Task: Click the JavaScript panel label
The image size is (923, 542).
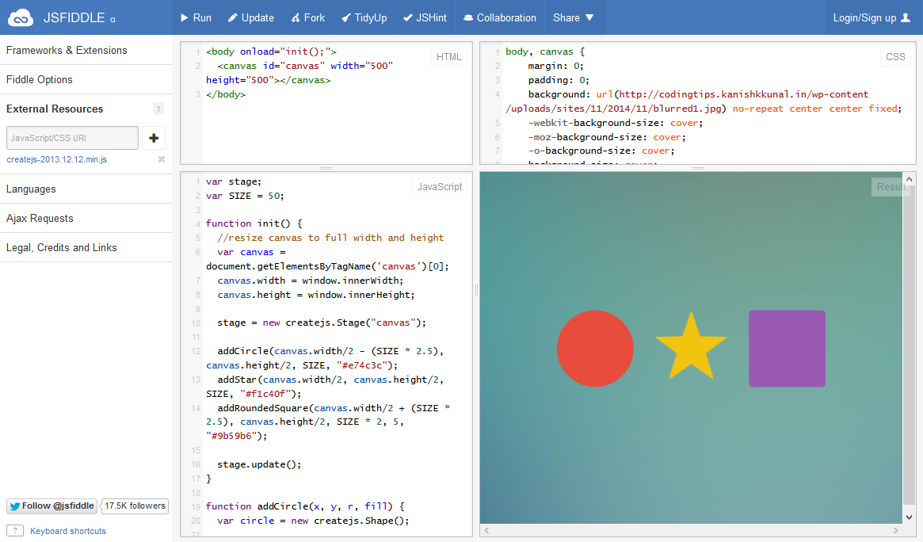Action: point(440,186)
